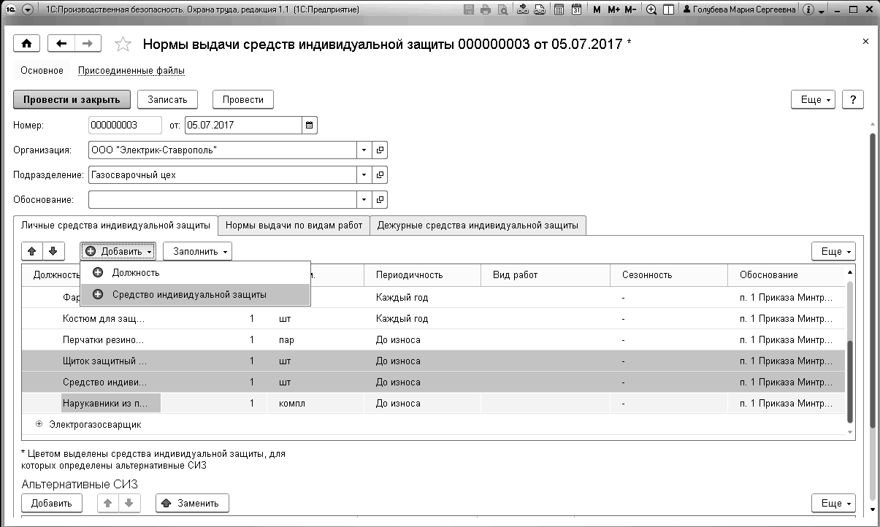Viewport: 880px width, 527px height.
Task: Click the Заменить button
Action: click(x=192, y=503)
